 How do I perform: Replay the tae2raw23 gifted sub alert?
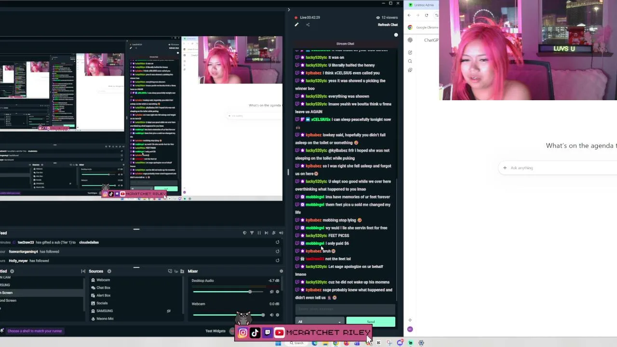(x=277, y=242)
